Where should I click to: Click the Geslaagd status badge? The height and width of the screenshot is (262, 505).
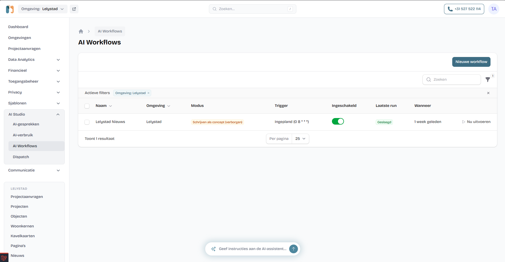[384, 122]
